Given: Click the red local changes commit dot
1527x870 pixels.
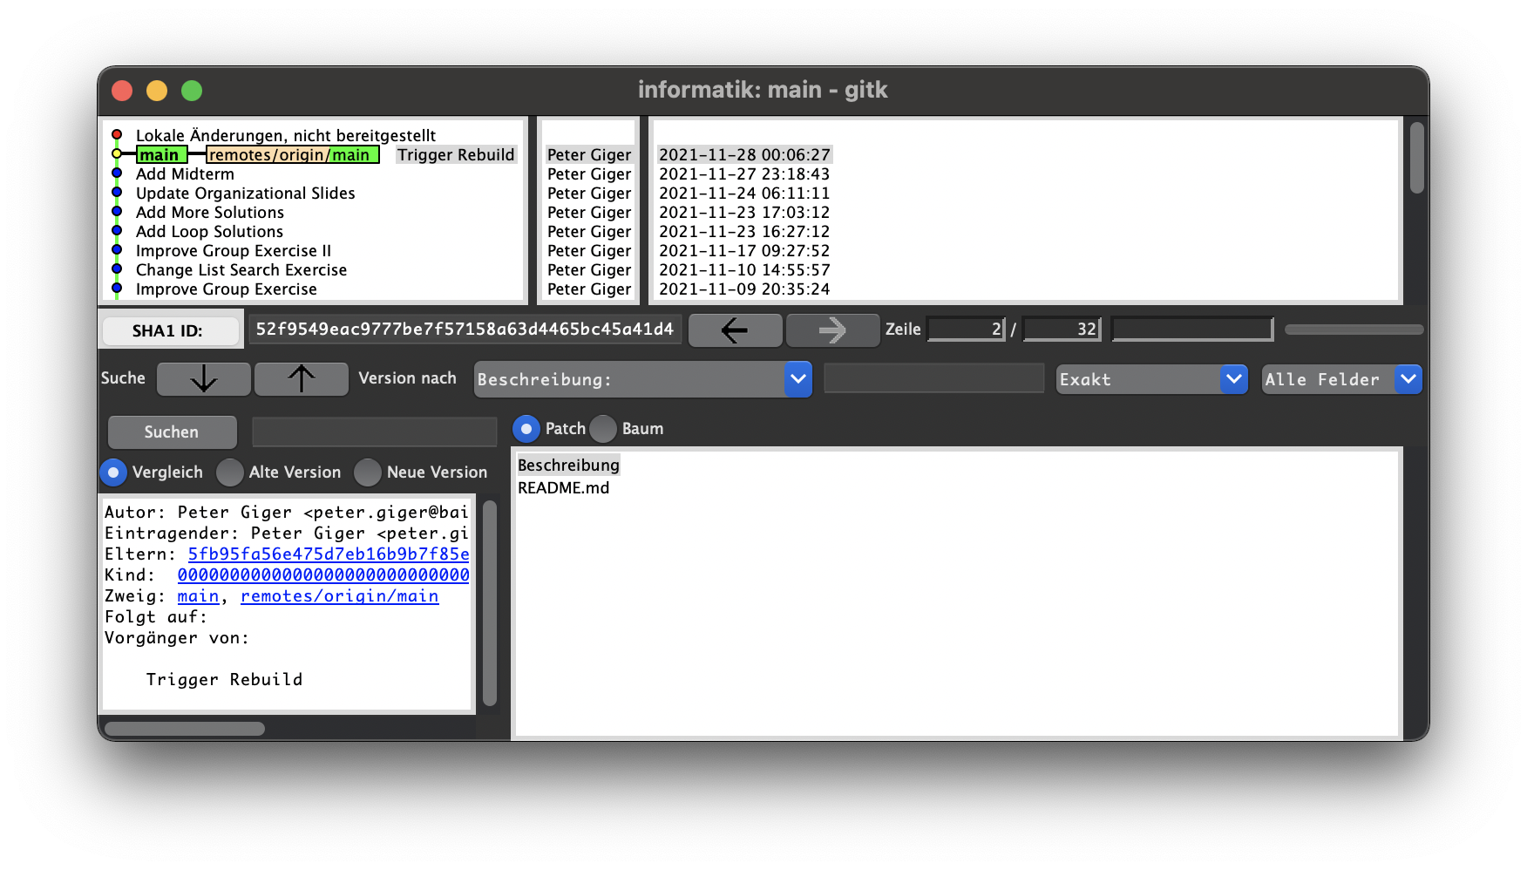Looking at the screenshot, I should pos(117,135).
